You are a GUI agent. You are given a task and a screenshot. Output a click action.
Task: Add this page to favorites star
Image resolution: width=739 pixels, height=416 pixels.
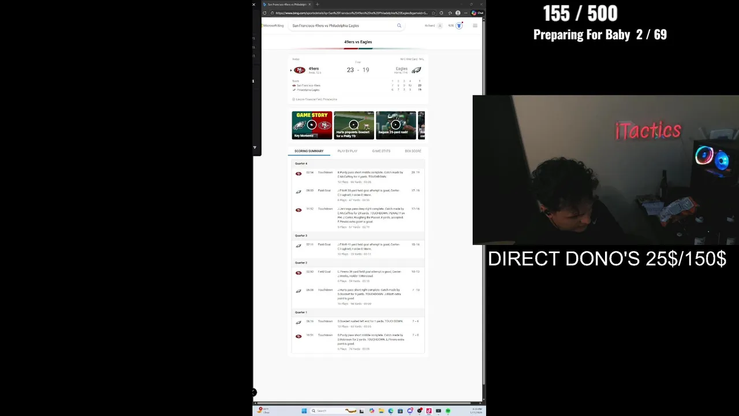click(434, 13)
